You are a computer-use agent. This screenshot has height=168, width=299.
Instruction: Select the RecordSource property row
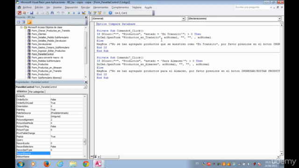tap(50, 154)
